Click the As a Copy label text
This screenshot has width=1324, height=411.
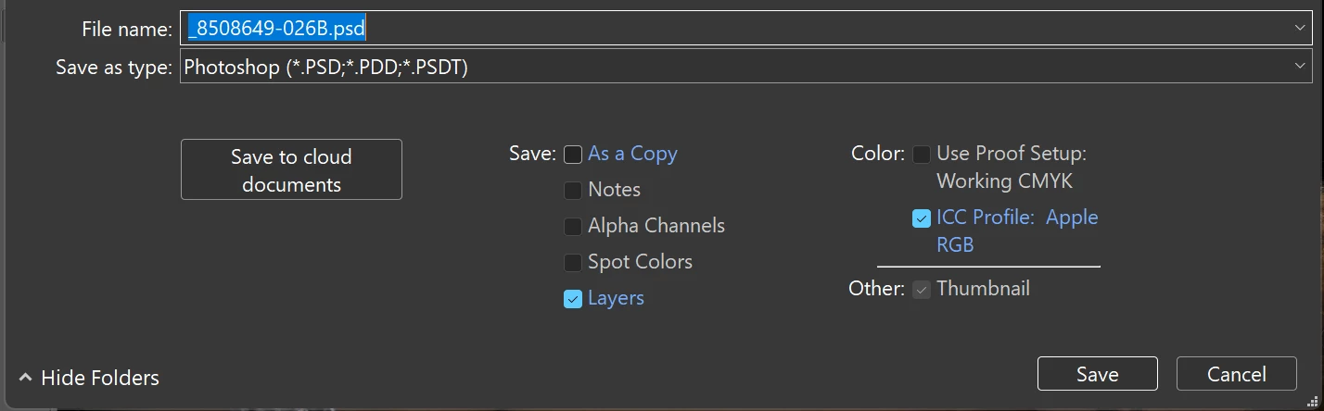pyautogui.click(x=632, y=154)
